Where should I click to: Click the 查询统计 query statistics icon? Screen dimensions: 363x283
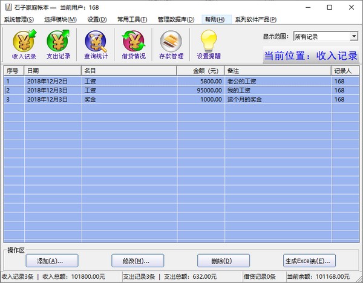pos(96,44)
